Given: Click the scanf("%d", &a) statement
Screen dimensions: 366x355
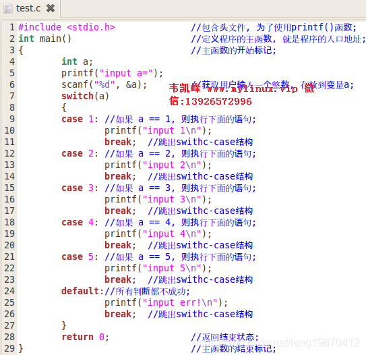Looking at the screenshot, I should [104, 84].
